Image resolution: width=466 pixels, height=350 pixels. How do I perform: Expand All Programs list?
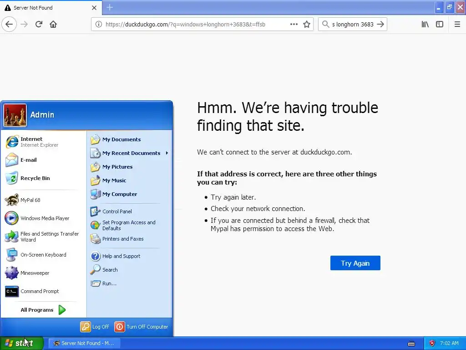coord(43,310)
